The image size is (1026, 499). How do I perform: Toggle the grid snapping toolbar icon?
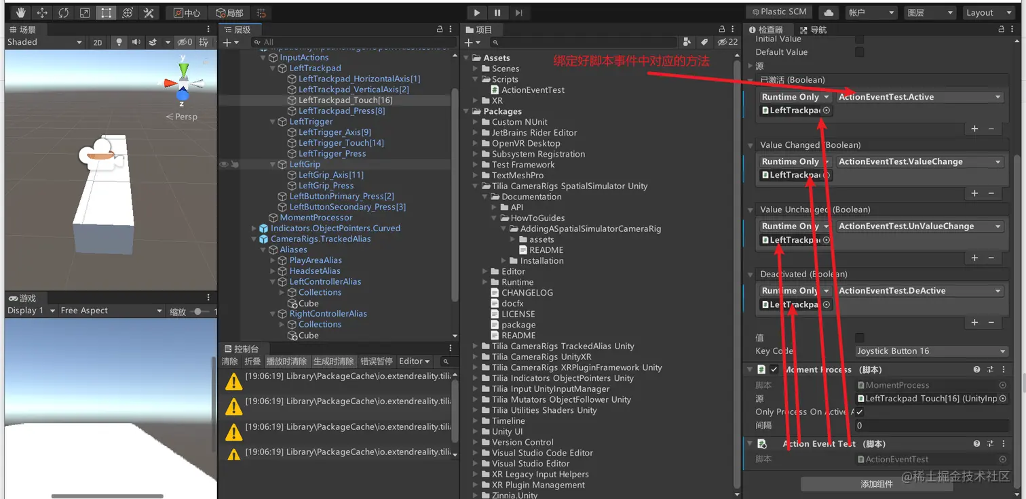262,13
